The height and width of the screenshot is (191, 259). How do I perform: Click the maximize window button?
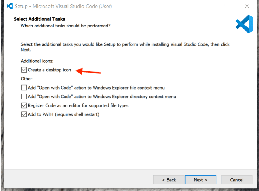coord(227,6)
